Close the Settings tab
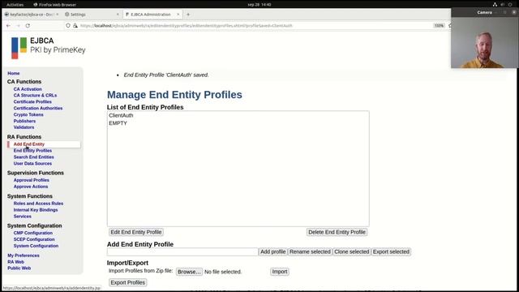Image resolution: width=519 pixels, height=292 pixels. click(x=118, y=15)
